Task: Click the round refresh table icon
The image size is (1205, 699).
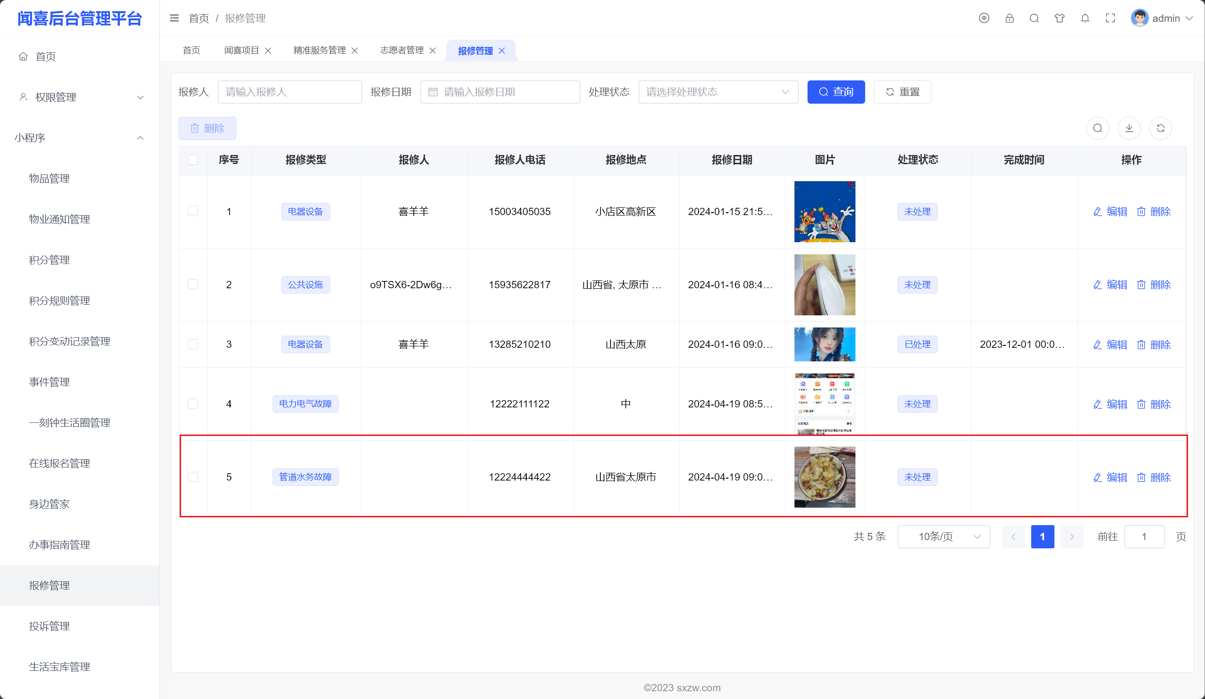Action: click(1161, 128)
